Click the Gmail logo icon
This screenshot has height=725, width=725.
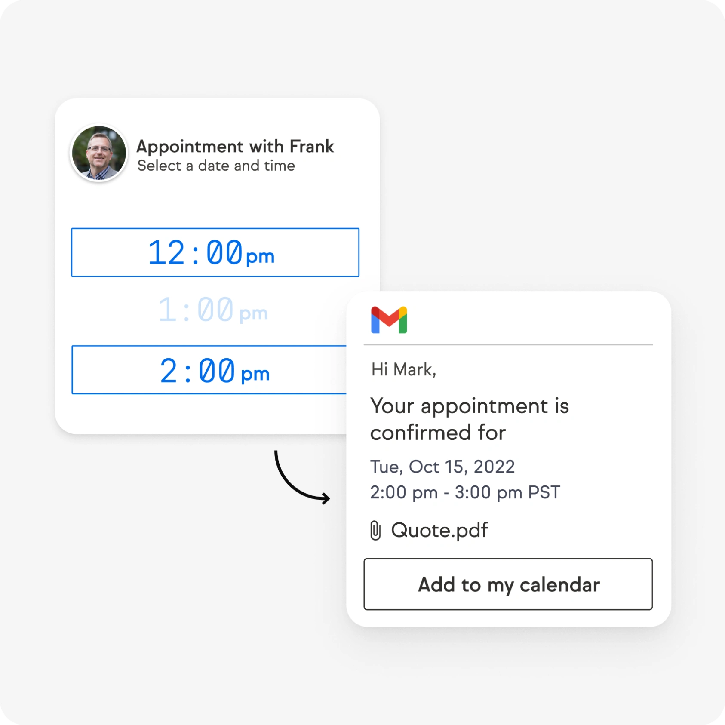[389, 320]
